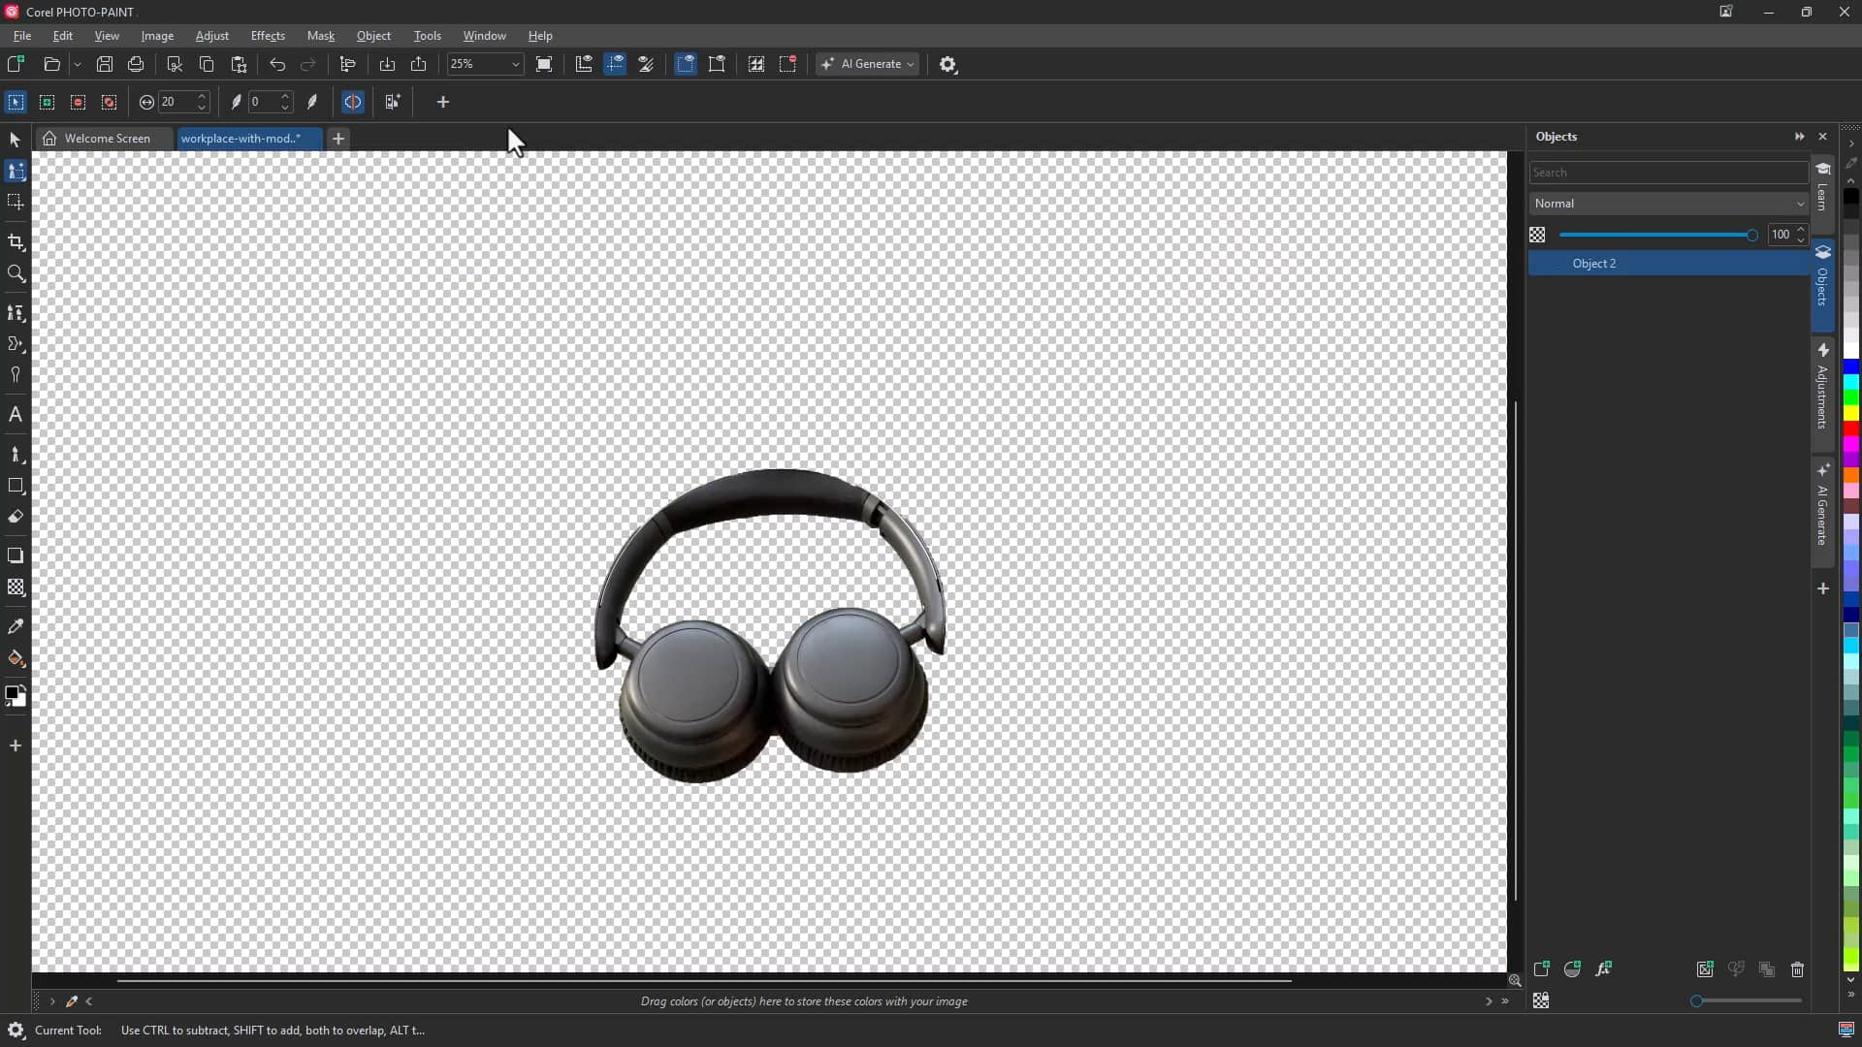Toggle visibility of the mask marquee

(686, 64)
